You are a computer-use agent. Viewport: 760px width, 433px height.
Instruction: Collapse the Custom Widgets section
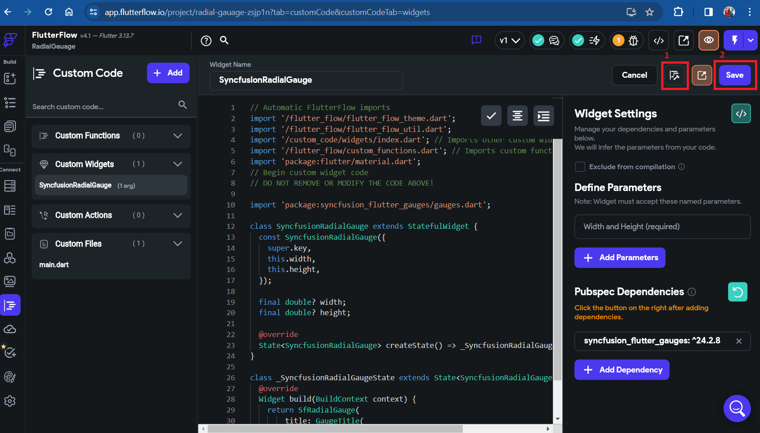coord(178,164)
